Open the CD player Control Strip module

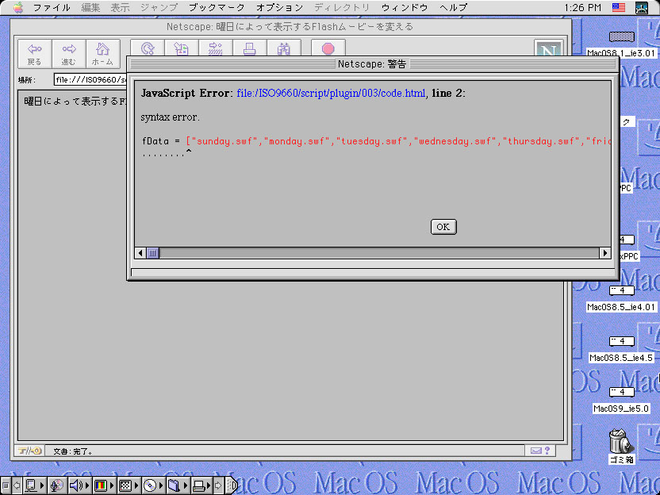pyautogui.click(x=153, y=485)
